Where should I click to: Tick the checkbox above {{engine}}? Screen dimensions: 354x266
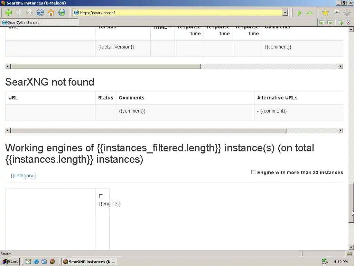coord(101,196)
